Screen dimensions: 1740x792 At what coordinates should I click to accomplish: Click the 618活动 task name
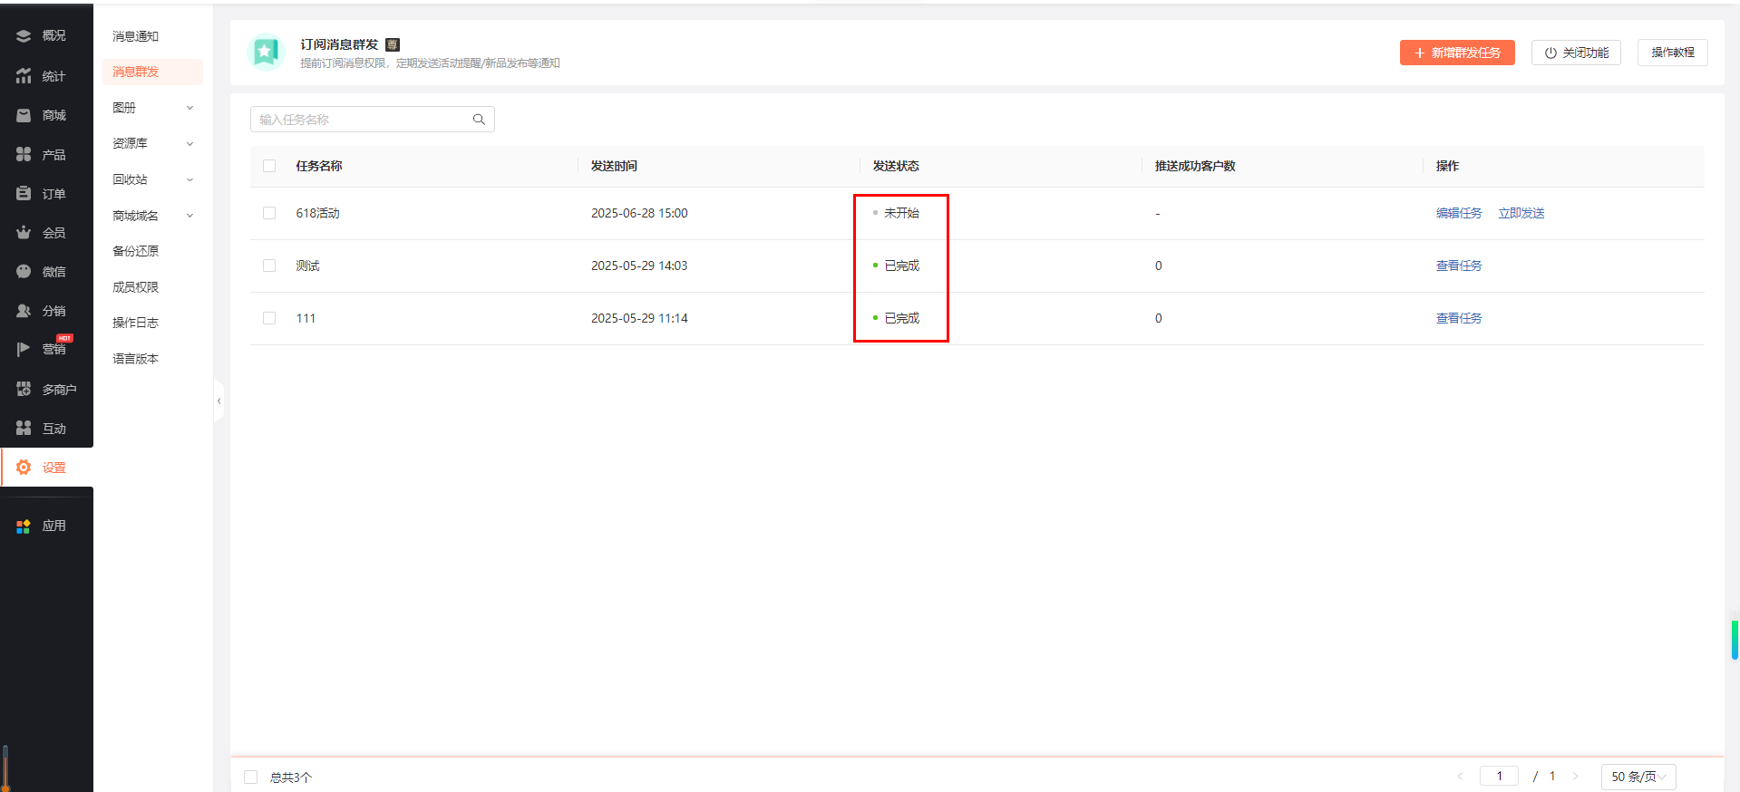pos(317,213)
